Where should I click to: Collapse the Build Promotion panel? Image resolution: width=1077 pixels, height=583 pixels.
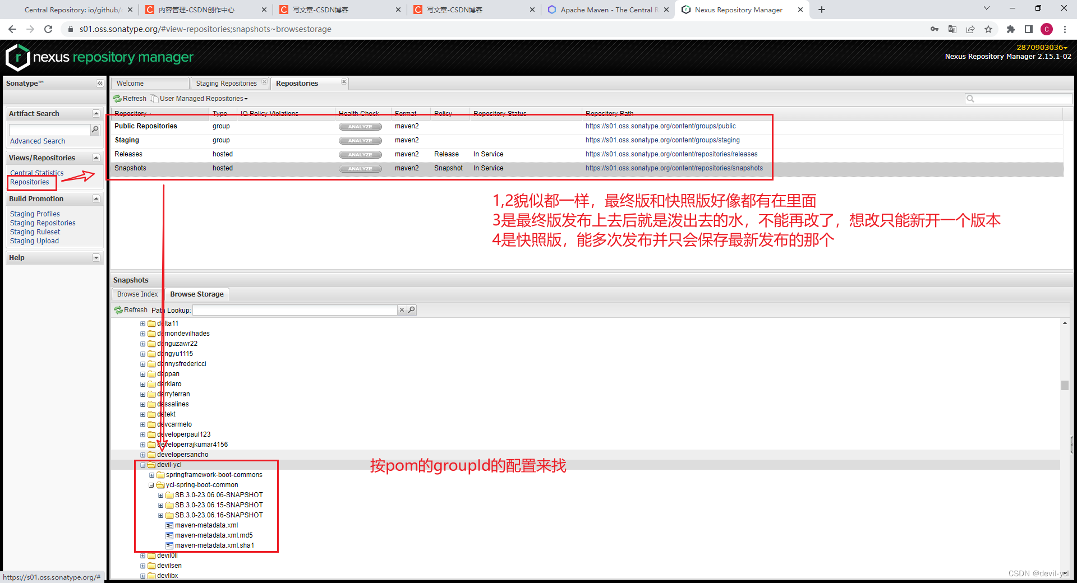(96, 199)
